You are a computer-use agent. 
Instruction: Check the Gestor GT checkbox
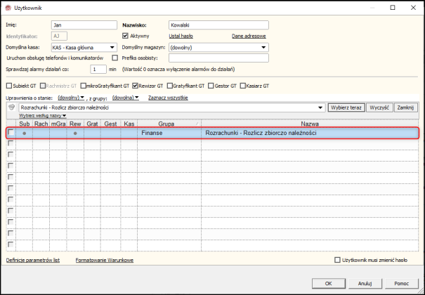click(x=211, y=86)
